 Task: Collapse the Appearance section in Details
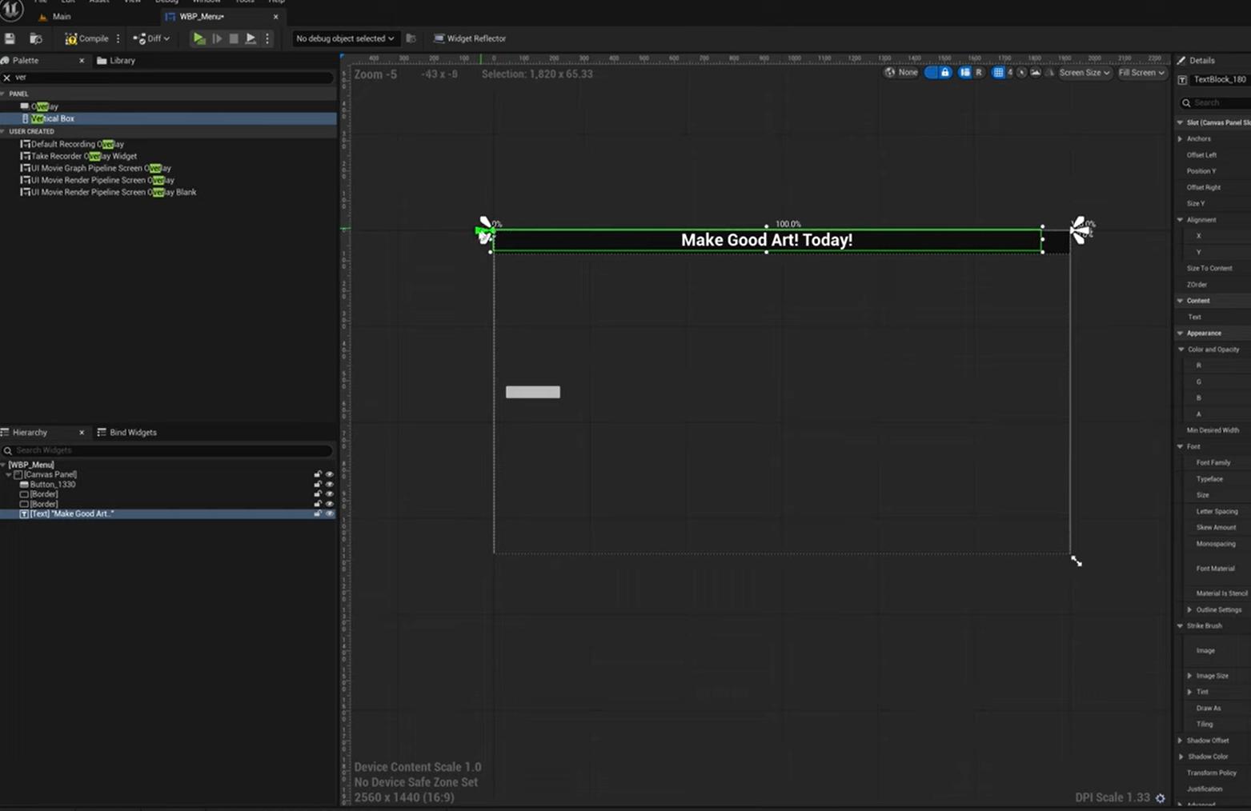pyautogui.click(x=1181, y=334)
